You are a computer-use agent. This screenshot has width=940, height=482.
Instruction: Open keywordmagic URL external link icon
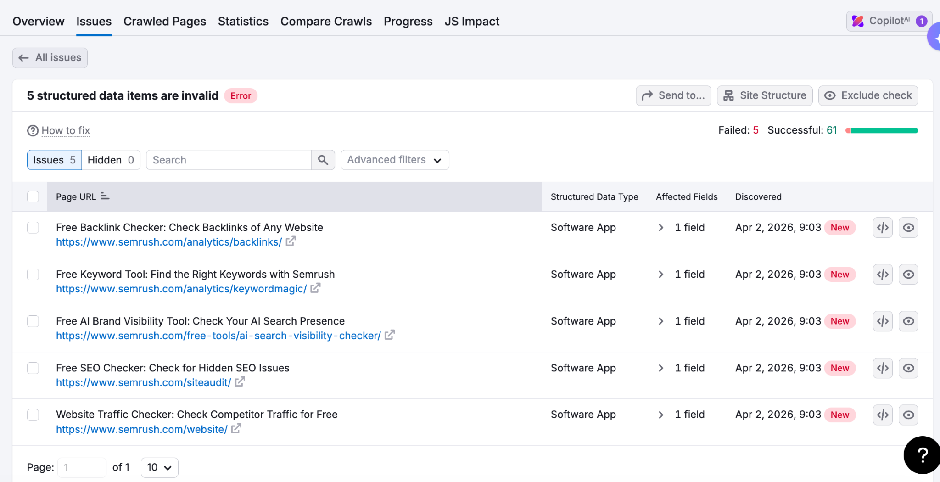pos(315,288)
